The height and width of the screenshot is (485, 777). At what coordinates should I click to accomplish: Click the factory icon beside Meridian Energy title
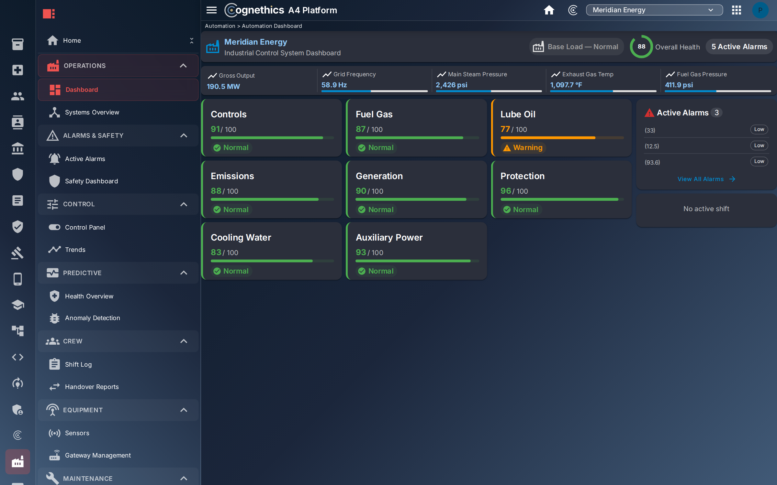pos(213,47)
